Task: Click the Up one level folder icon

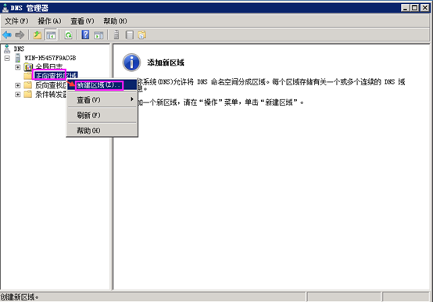Action: pyautogui.click(x=38, y=35)
